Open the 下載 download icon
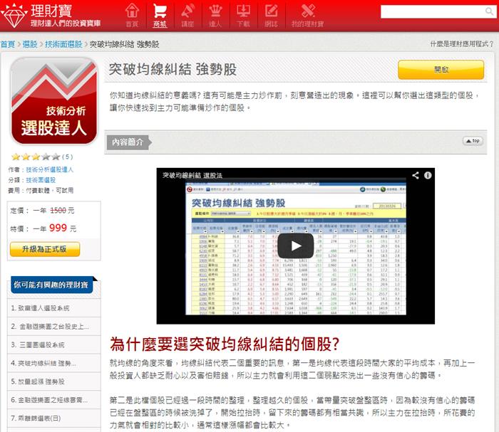Screen dimensions: 499x432 pos(243,15)
